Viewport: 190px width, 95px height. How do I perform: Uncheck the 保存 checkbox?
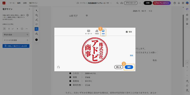point(127,32)
